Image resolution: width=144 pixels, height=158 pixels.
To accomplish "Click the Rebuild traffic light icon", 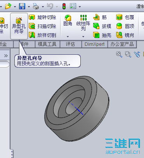I will [x=64, y=6].
